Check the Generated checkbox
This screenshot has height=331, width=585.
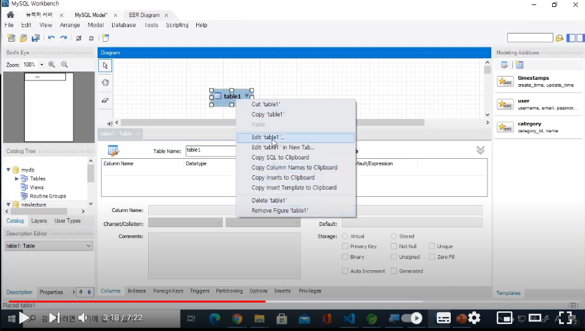394,271
